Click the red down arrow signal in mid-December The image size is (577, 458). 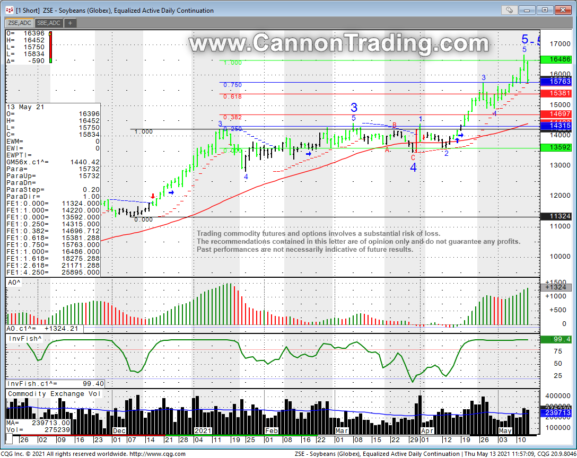click(153, 196)
